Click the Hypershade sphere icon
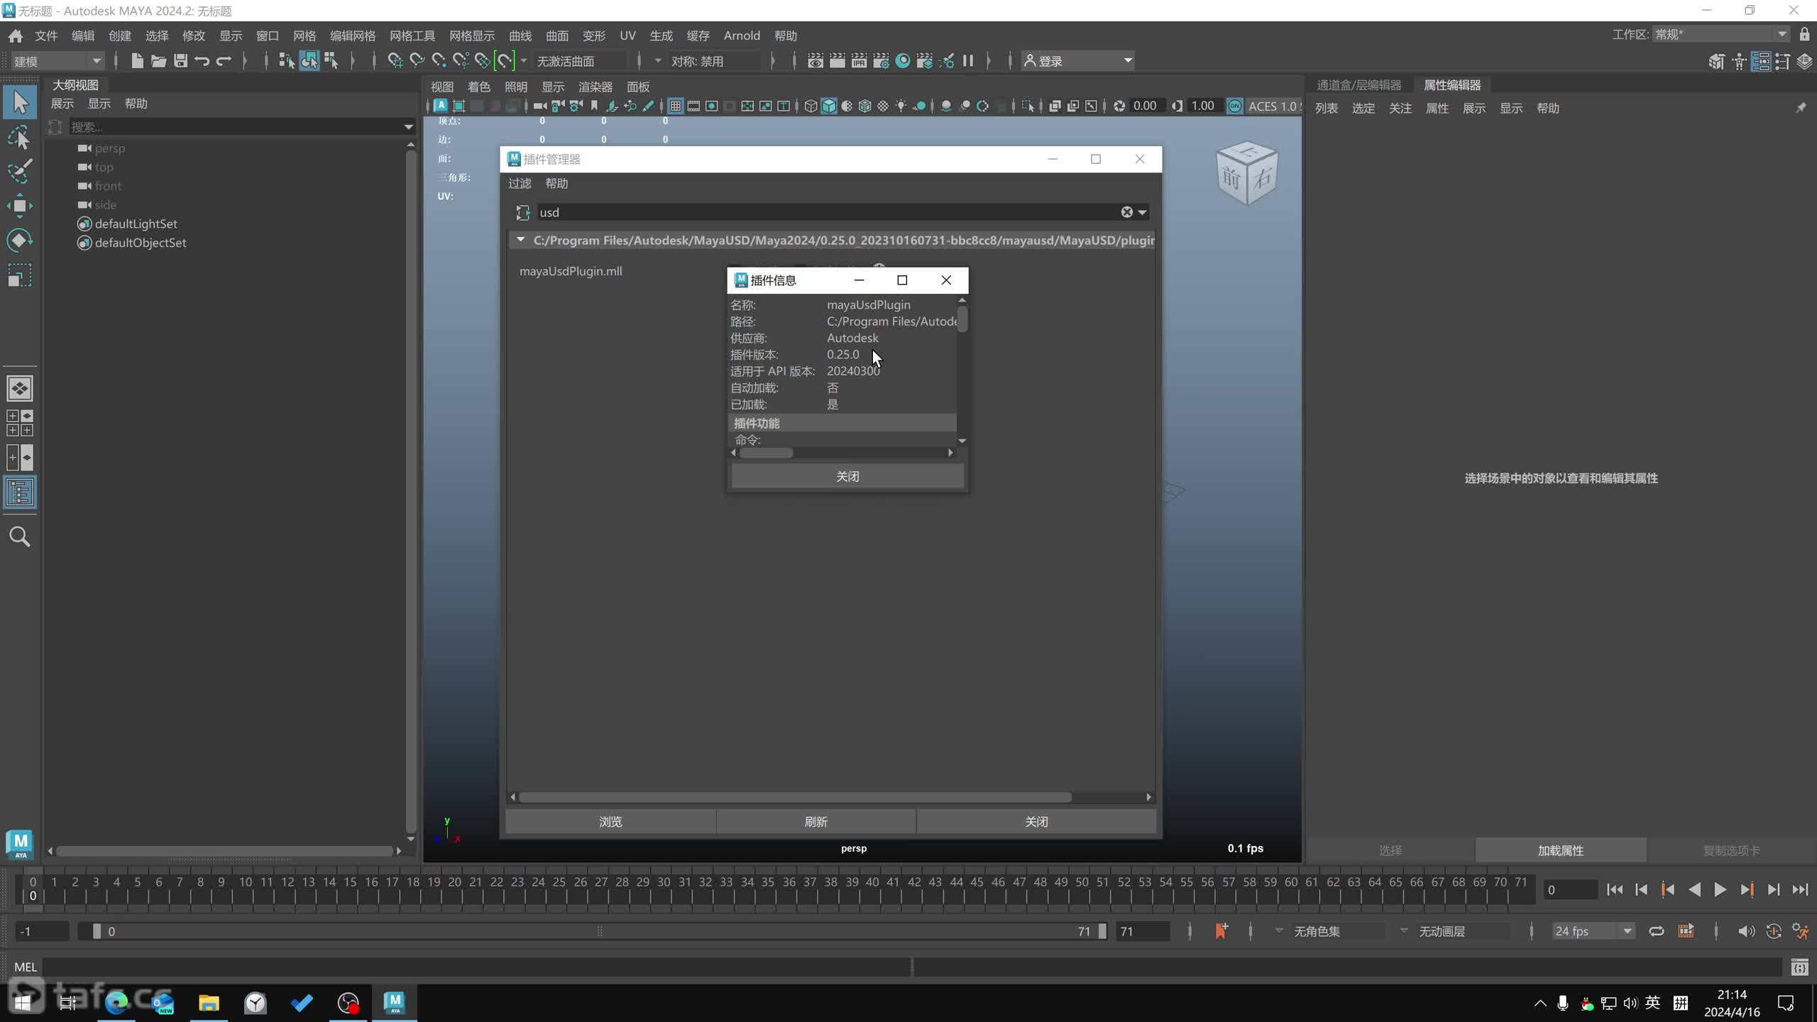Screen dimensions: 1817x1022 click(903, 61)
